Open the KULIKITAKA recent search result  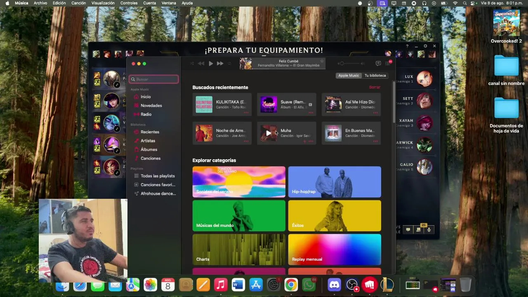point(222,104)
